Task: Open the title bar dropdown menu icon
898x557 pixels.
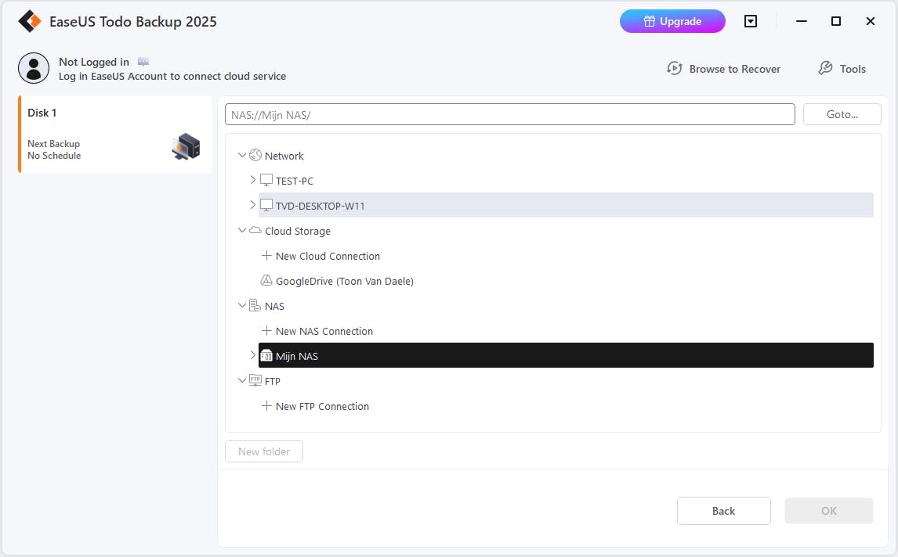Action: 750,21
